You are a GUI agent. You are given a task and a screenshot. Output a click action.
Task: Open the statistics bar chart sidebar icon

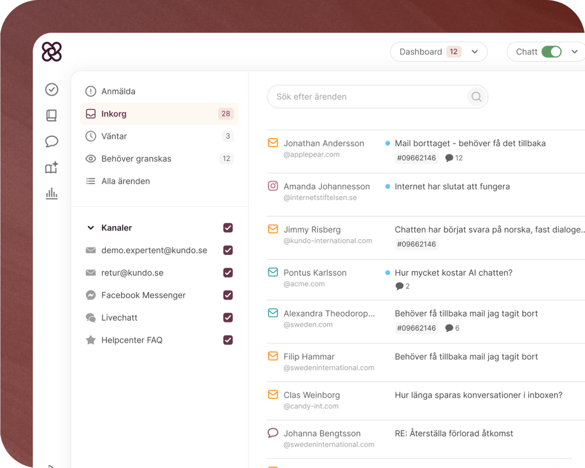pyautogui.click(x=51, y=194)
